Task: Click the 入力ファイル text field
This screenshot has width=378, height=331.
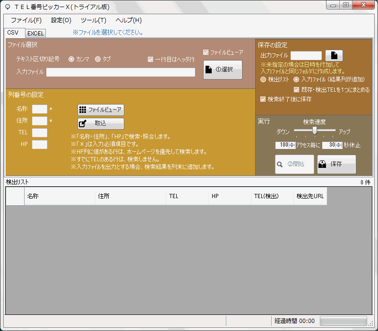Action: point(120,72)
